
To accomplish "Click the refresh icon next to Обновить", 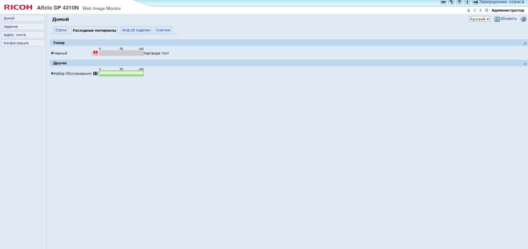I will 497,19.
